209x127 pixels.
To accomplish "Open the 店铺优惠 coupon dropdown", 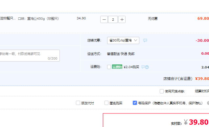I will (123, 40).
